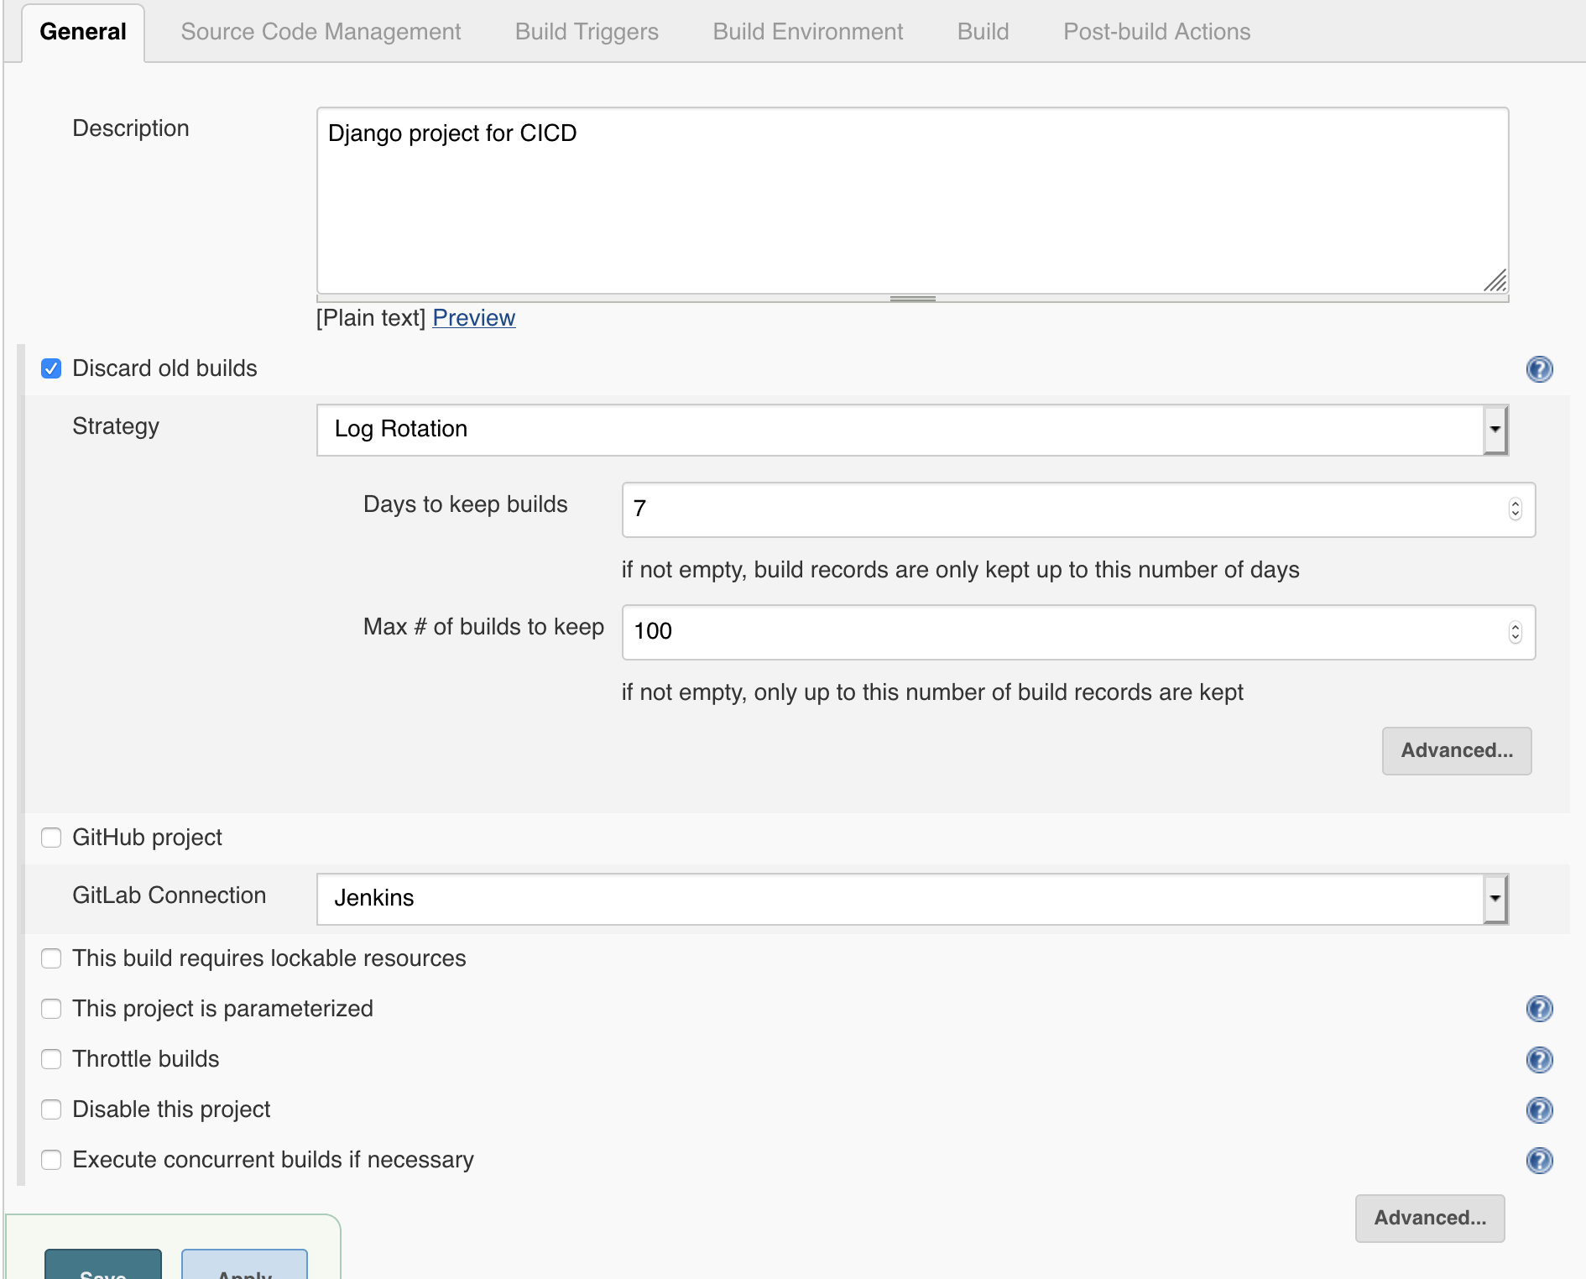Enable the GitHub project option
Screen dimensions: 1586x1279
51,838
